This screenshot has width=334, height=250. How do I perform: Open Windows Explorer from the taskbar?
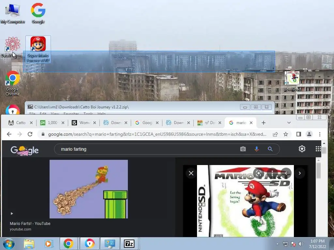pos(29,244)
